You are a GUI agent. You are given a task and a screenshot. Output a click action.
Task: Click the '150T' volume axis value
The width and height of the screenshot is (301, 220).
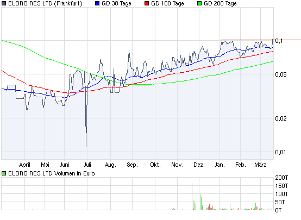coord(281,186)
